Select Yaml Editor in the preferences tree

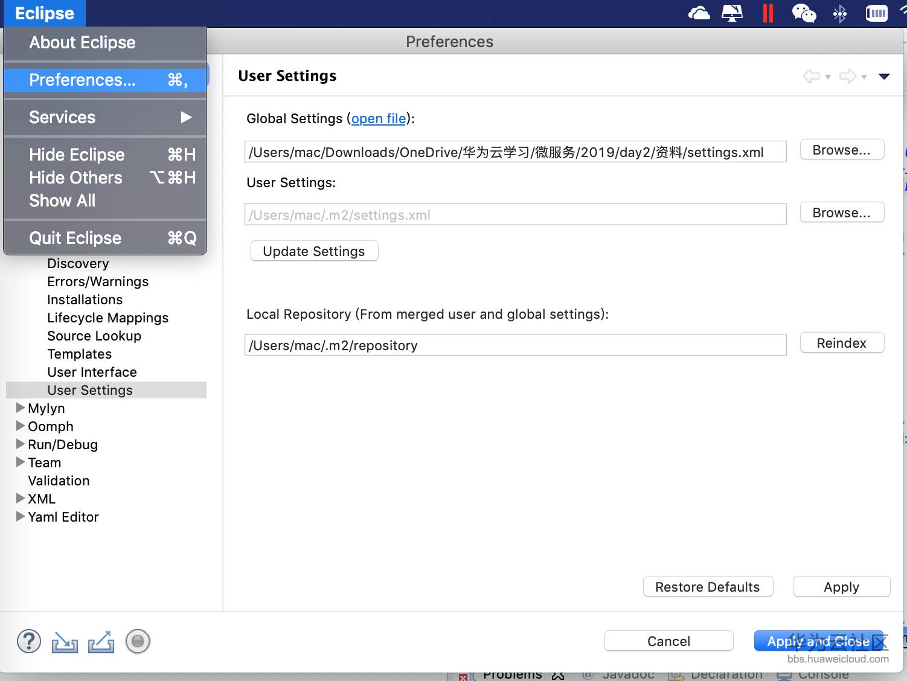63,517
